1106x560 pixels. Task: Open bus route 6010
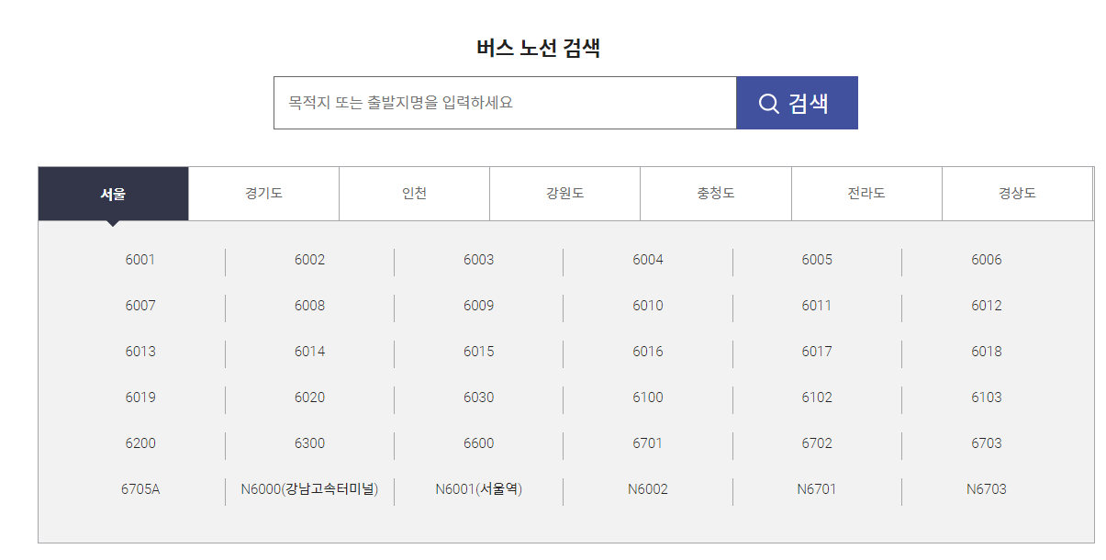point(648,306)
